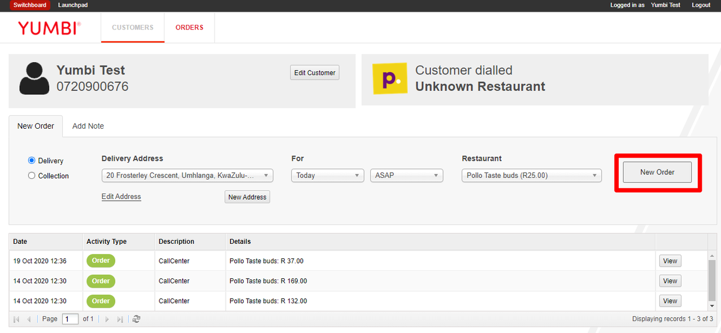Click the Order badge for 19 Oct 2020

[101, 261]
